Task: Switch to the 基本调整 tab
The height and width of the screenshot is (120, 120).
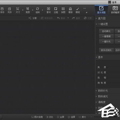Action: point(101,10)
